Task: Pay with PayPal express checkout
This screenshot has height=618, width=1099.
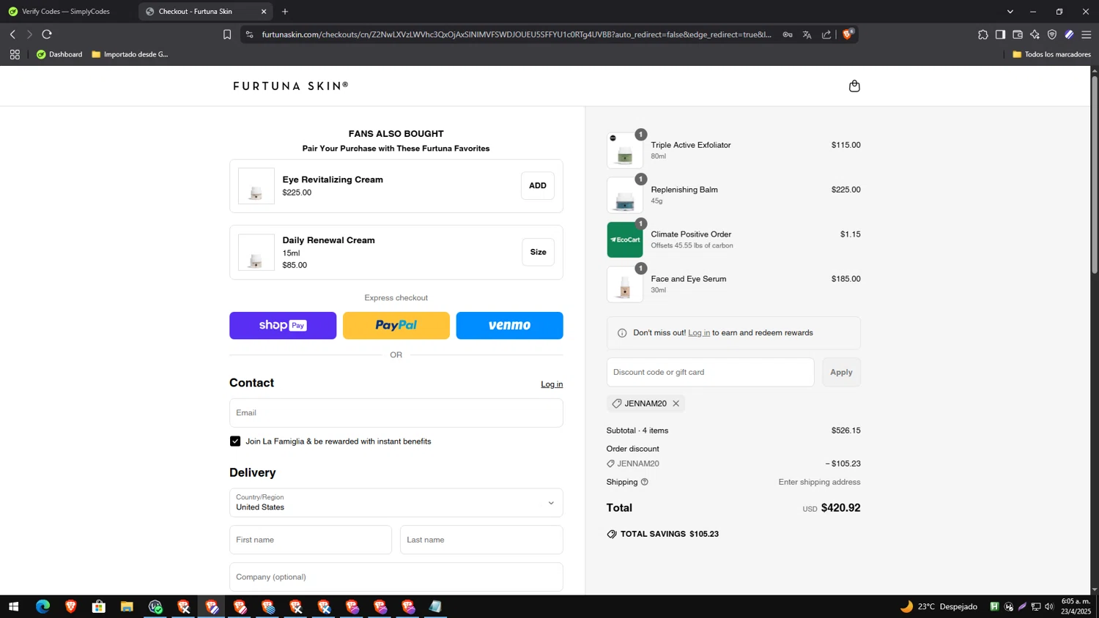Action: 396,326
